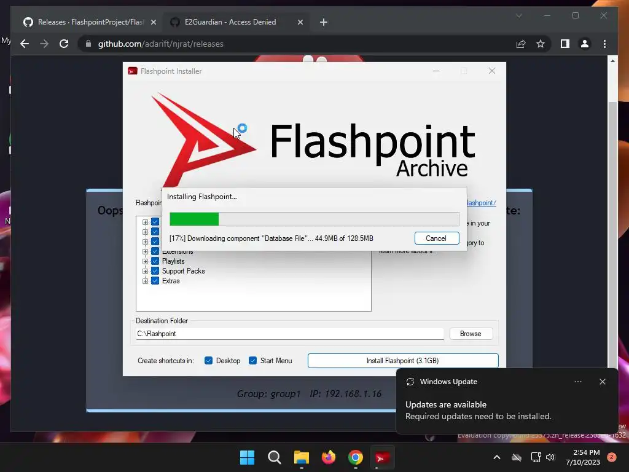629x472 pixels.
Task: Expand the second component tree node
Action: (145, 232)
